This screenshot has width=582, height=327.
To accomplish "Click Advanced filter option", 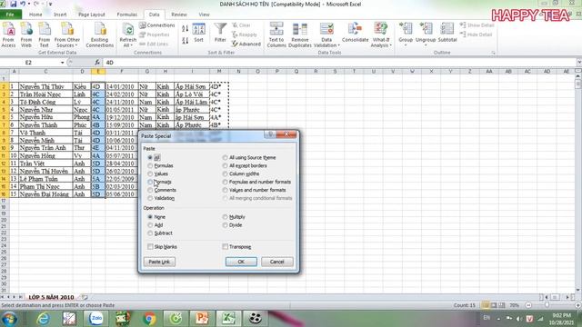I will (x=246, y=44).
